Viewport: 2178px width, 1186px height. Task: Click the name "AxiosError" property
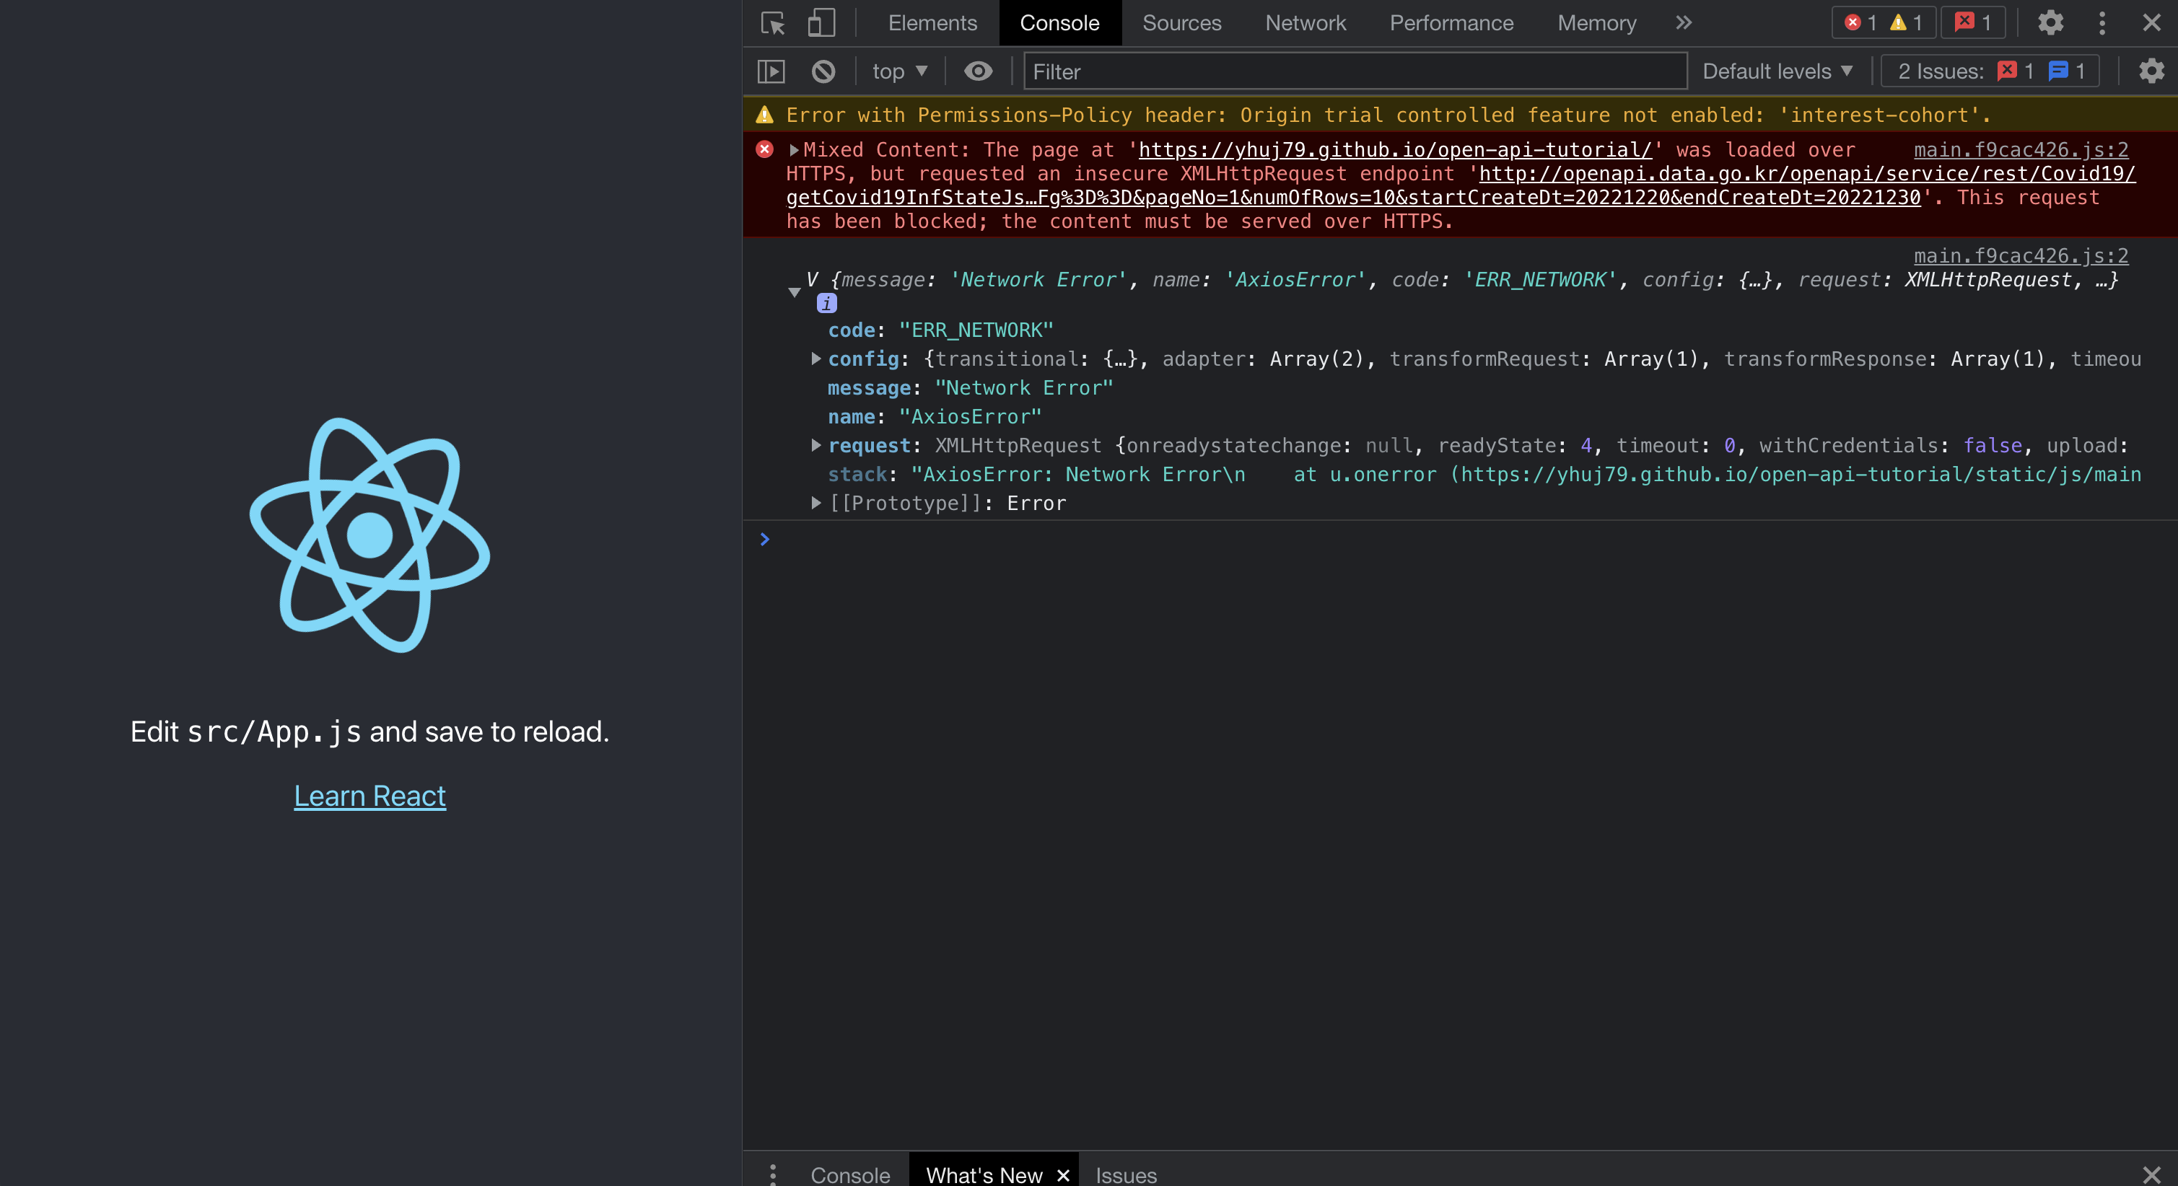pyautogui.click(x=935, y=417)
